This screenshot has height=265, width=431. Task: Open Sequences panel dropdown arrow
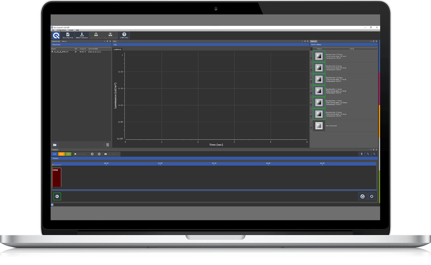[105, 41]
